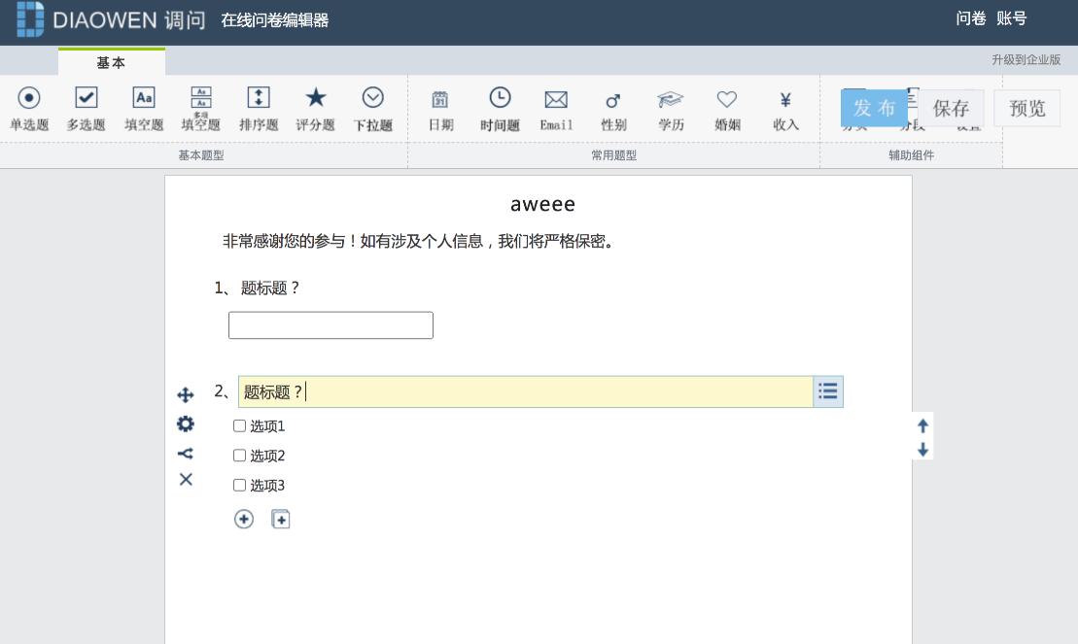The image size is (1078, 644).
Task: Open settings for question 2 via gear icon
Action: coord(186,424)
